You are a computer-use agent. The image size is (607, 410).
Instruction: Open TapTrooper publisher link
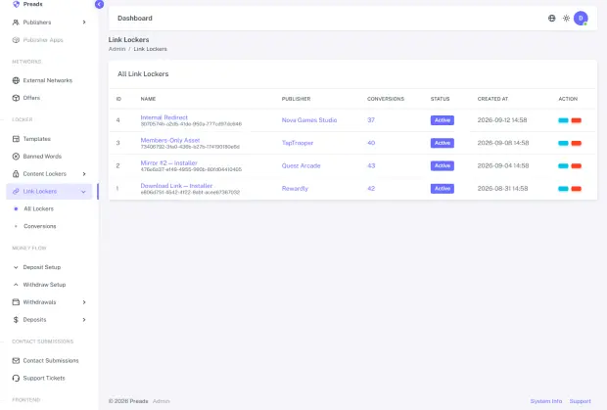point(298,143)
